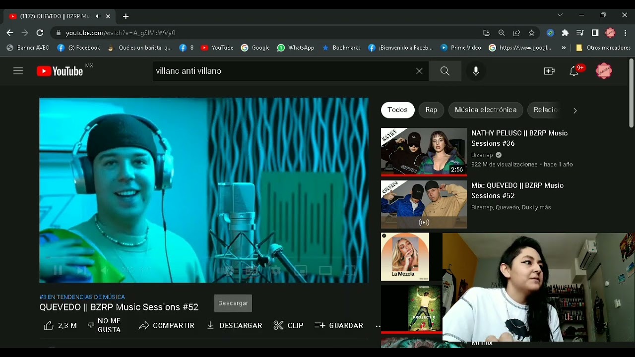Screen dimensions: 635x357
Task: Click the video player frame
Action: (x=204, y=190)
